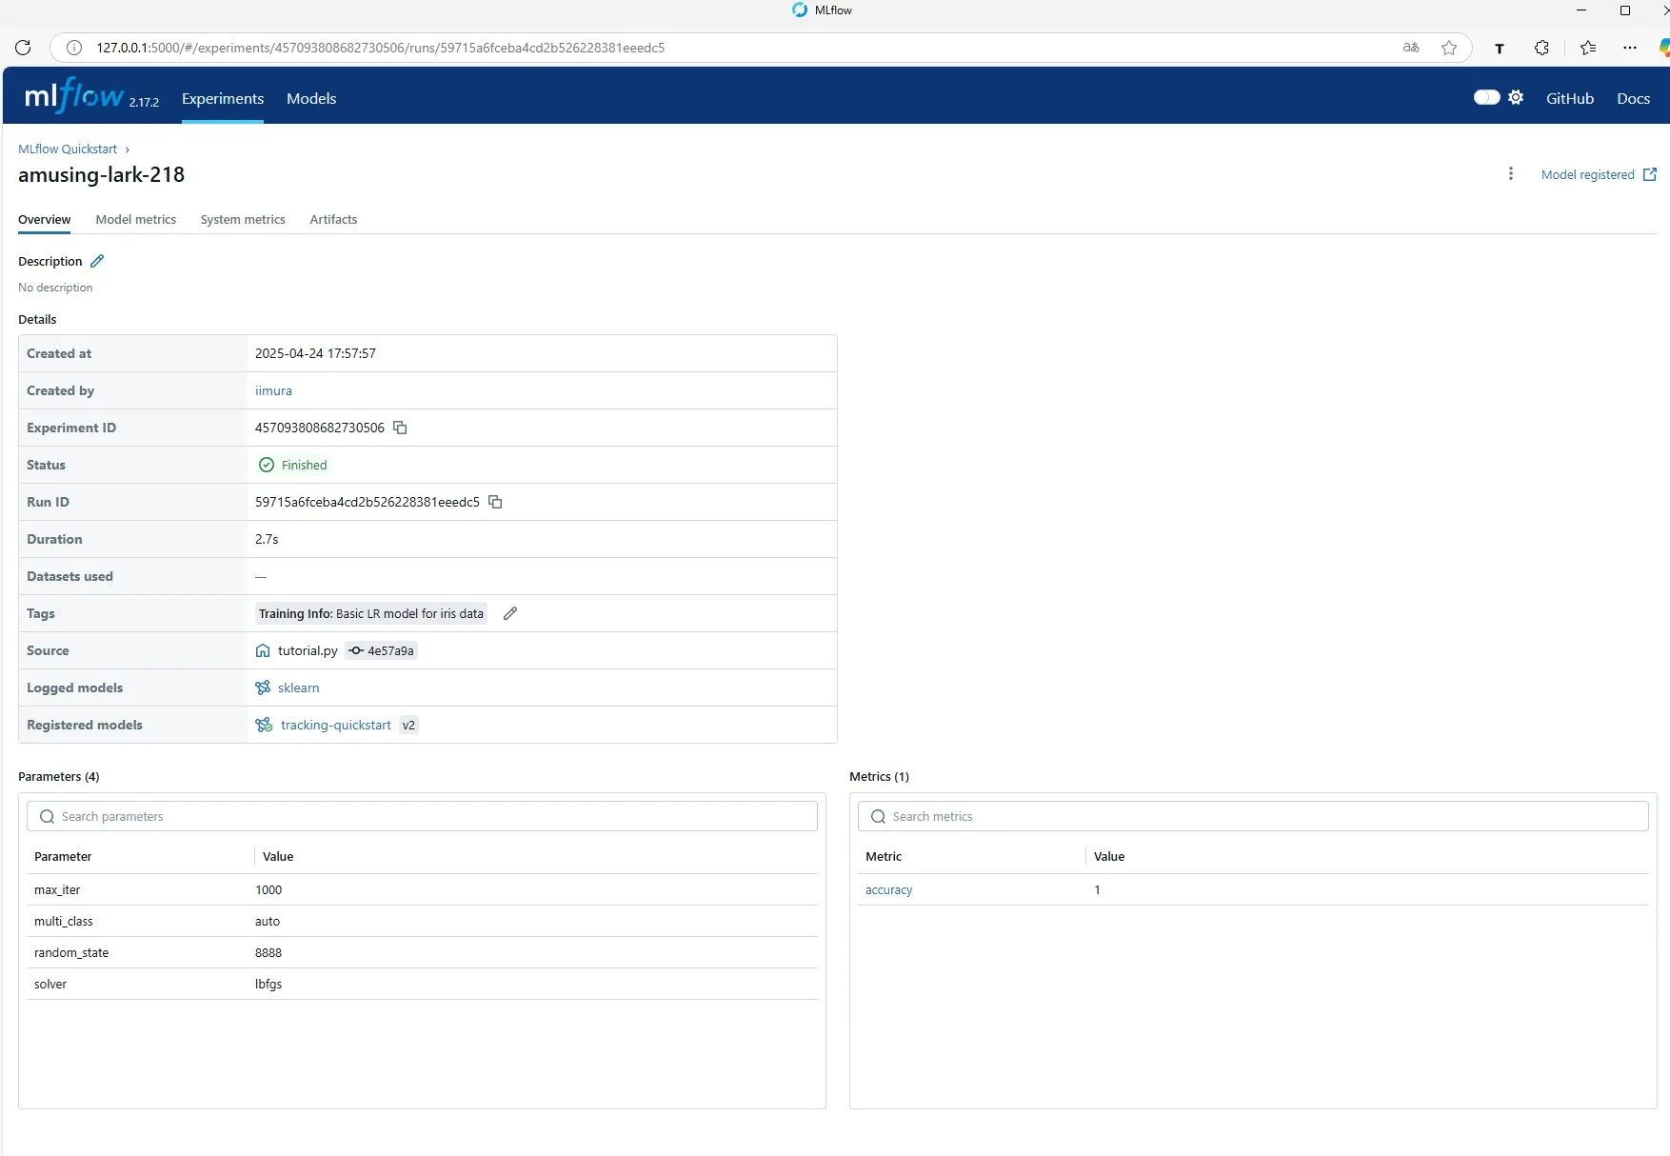Edit the Tags using pencil icon
Screen dimensions: 1670x1156
click(x=509, y=613)
